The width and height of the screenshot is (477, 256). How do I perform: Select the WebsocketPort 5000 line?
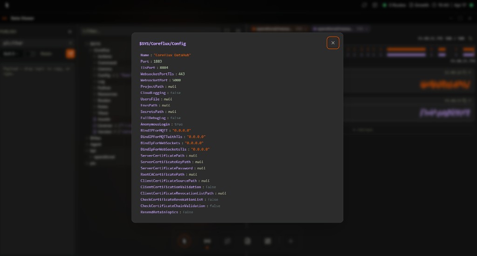point(160,80)
